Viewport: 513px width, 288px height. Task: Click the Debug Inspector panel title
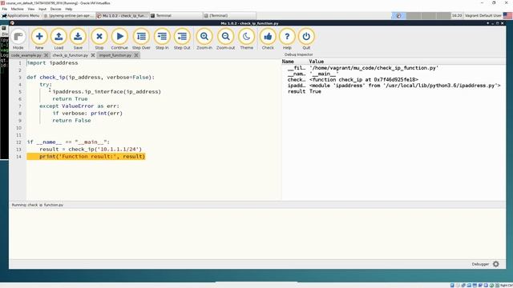tap(298, 54)
